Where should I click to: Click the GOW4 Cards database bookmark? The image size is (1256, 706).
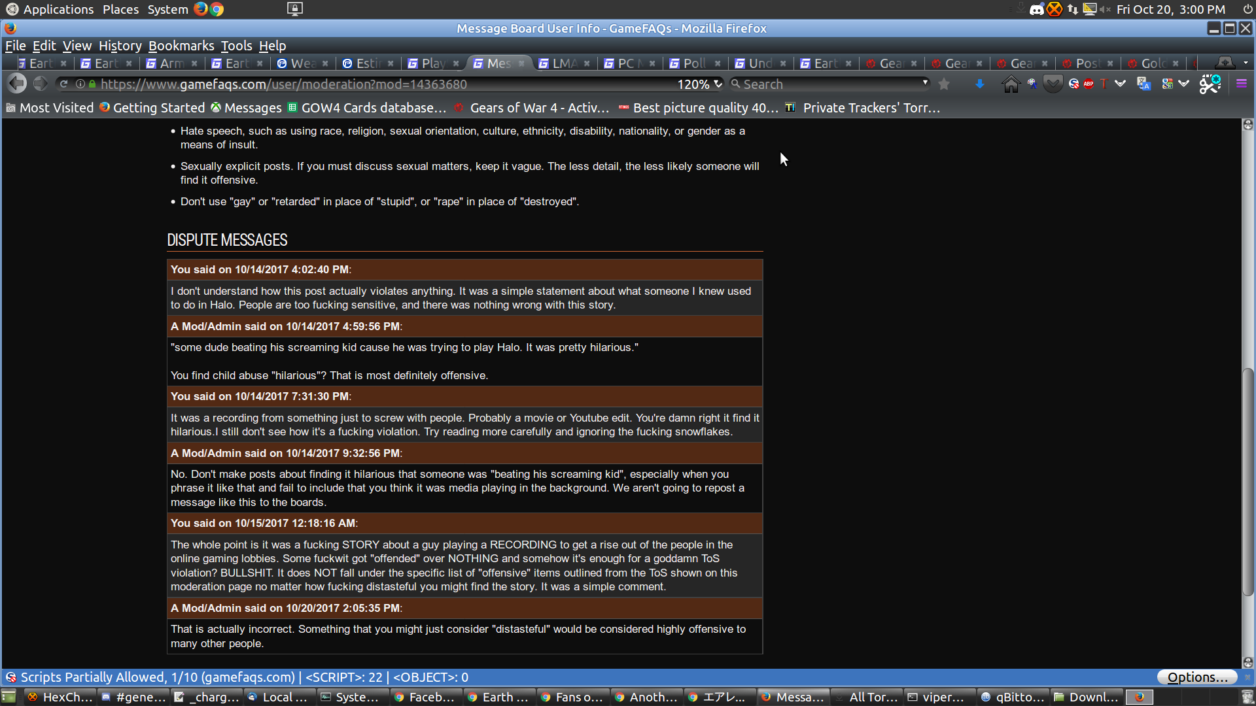(x=373, y=108)
